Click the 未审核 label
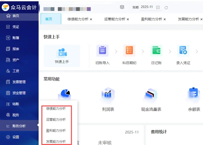This screenshot has width=203, height=145. coord(105,143)
